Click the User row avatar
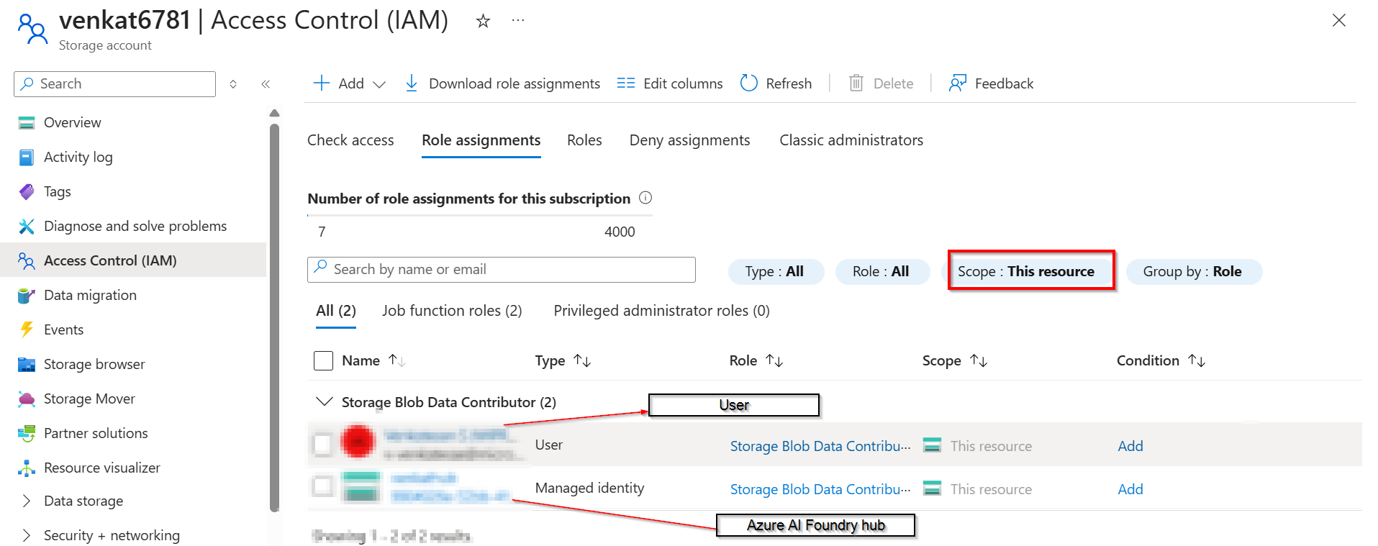 358,442
